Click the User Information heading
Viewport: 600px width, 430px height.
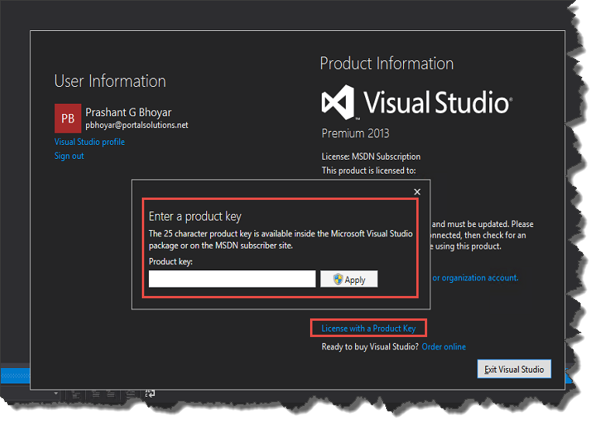click(x=110, y=81)
